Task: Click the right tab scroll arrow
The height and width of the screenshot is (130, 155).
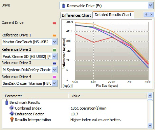Action: (x=151, y=15)
